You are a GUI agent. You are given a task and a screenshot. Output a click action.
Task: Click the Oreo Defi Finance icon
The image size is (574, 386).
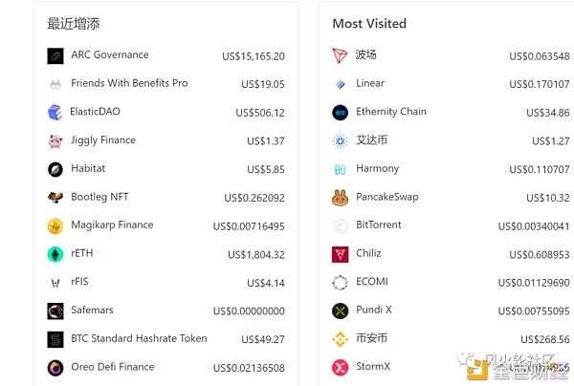point(55,368)
